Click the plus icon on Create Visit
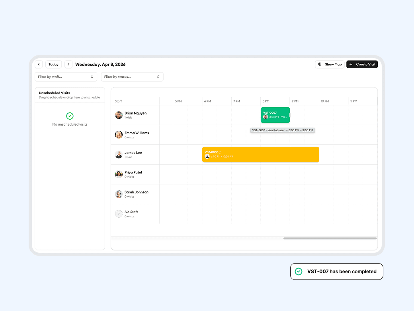Image resolution: width=414 pixels, height=311 pixels. (x=351, y=64)
